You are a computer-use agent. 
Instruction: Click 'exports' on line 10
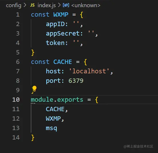pyautogui.click(x=70, y=100)
